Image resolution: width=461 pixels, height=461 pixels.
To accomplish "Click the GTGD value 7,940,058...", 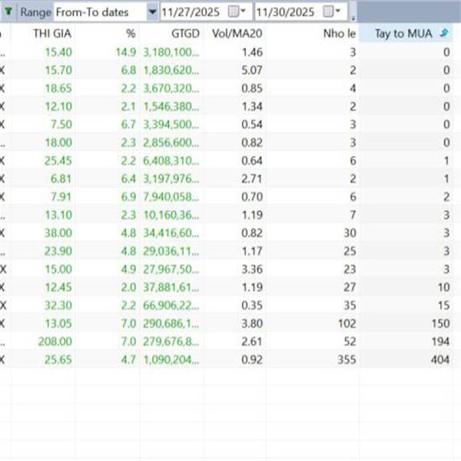I will pyautogui.click(x=171, y=197).
